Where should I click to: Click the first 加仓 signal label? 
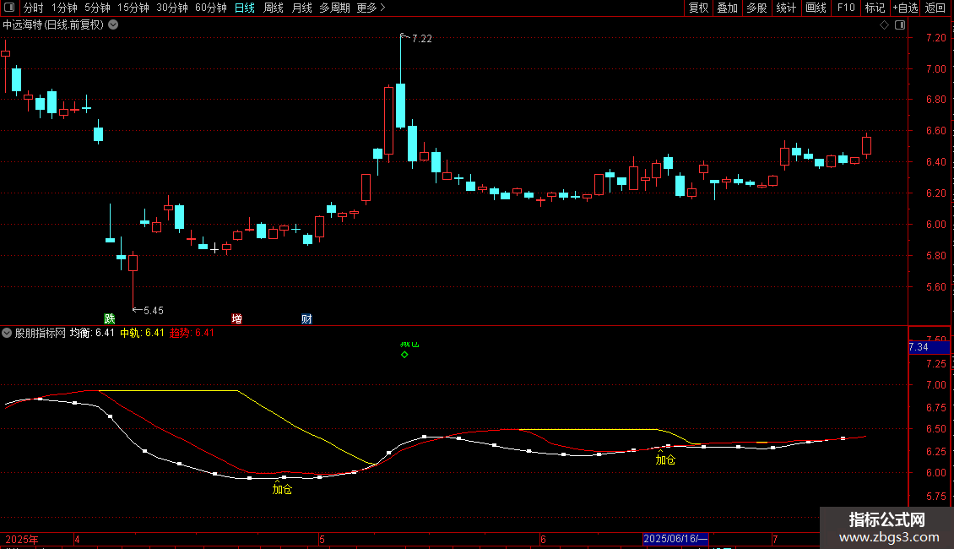282,489
